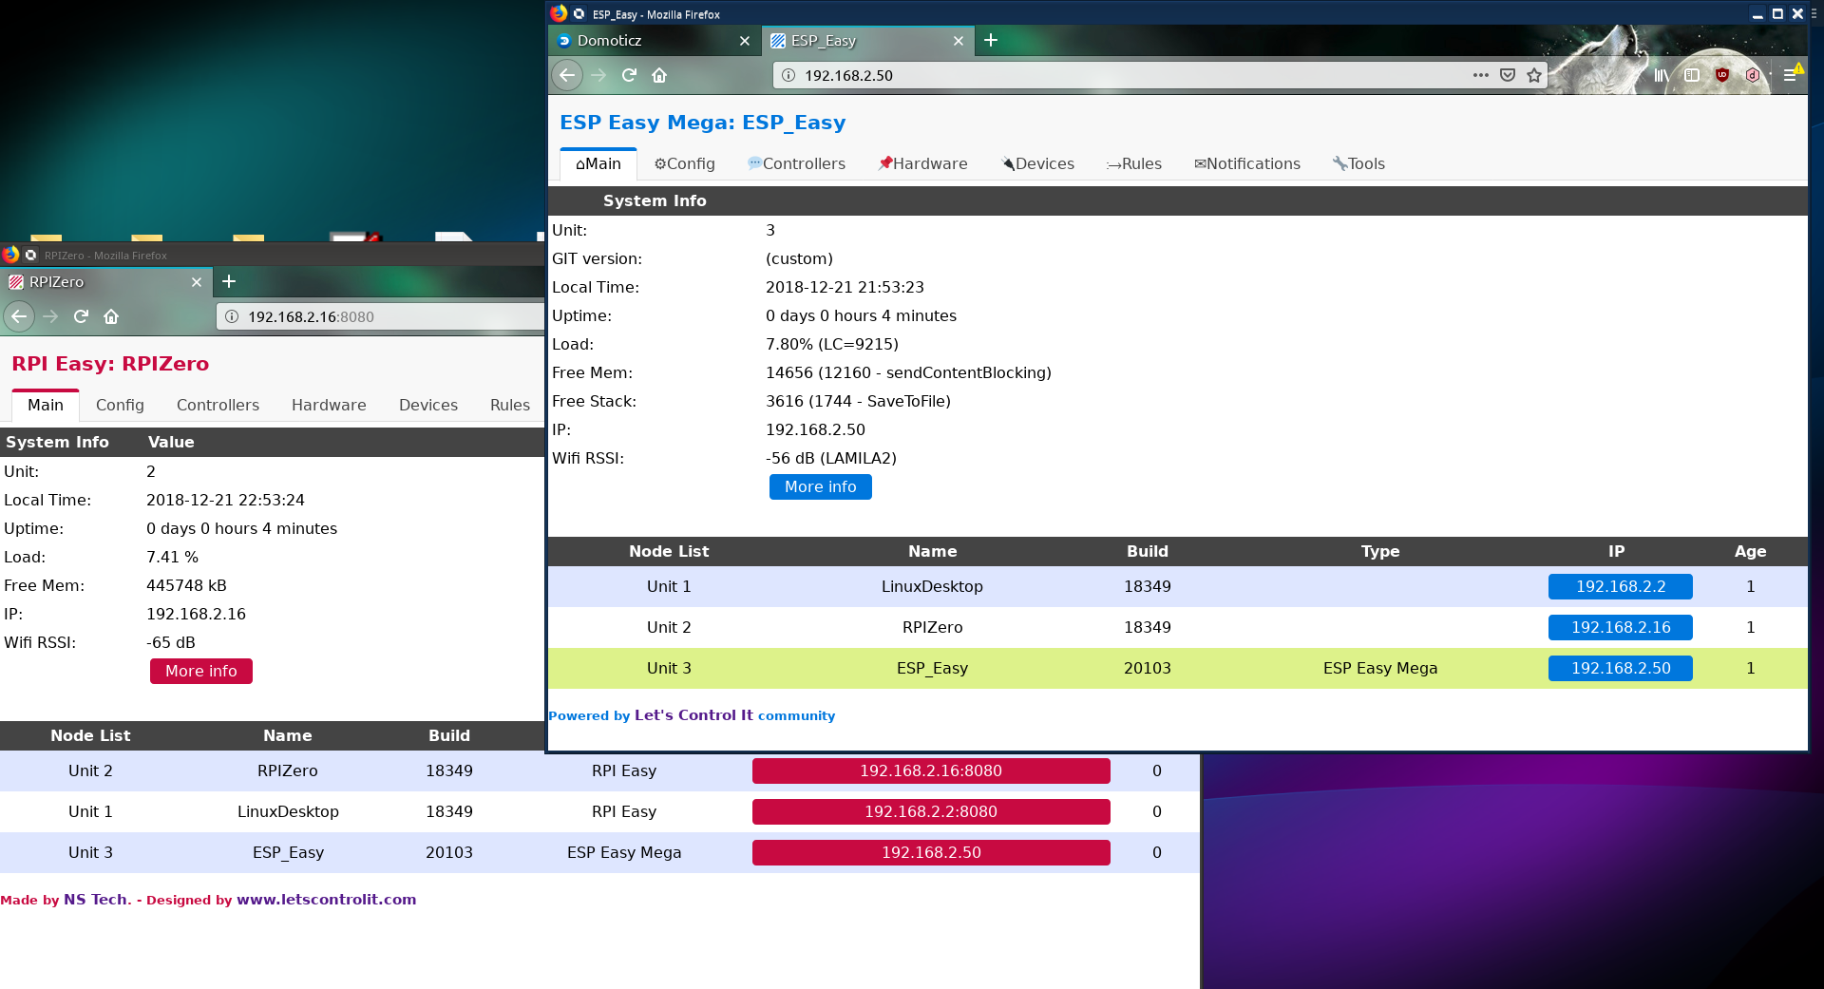Reload the RPIZero page

pyautogui.click(x=81, y=316)
